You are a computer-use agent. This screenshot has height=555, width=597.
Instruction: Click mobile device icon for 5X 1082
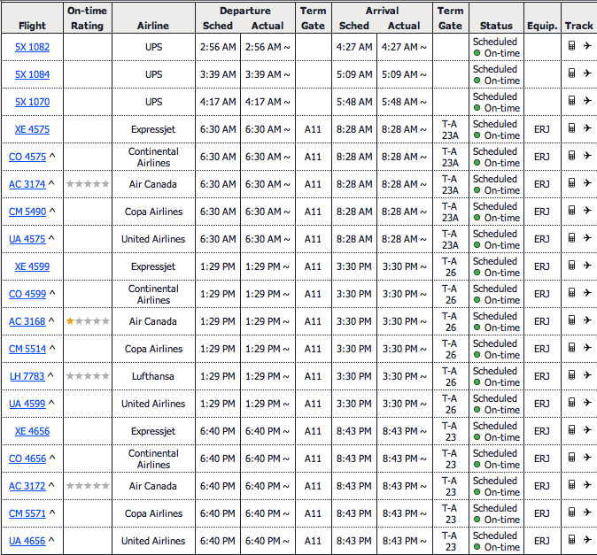571,46
